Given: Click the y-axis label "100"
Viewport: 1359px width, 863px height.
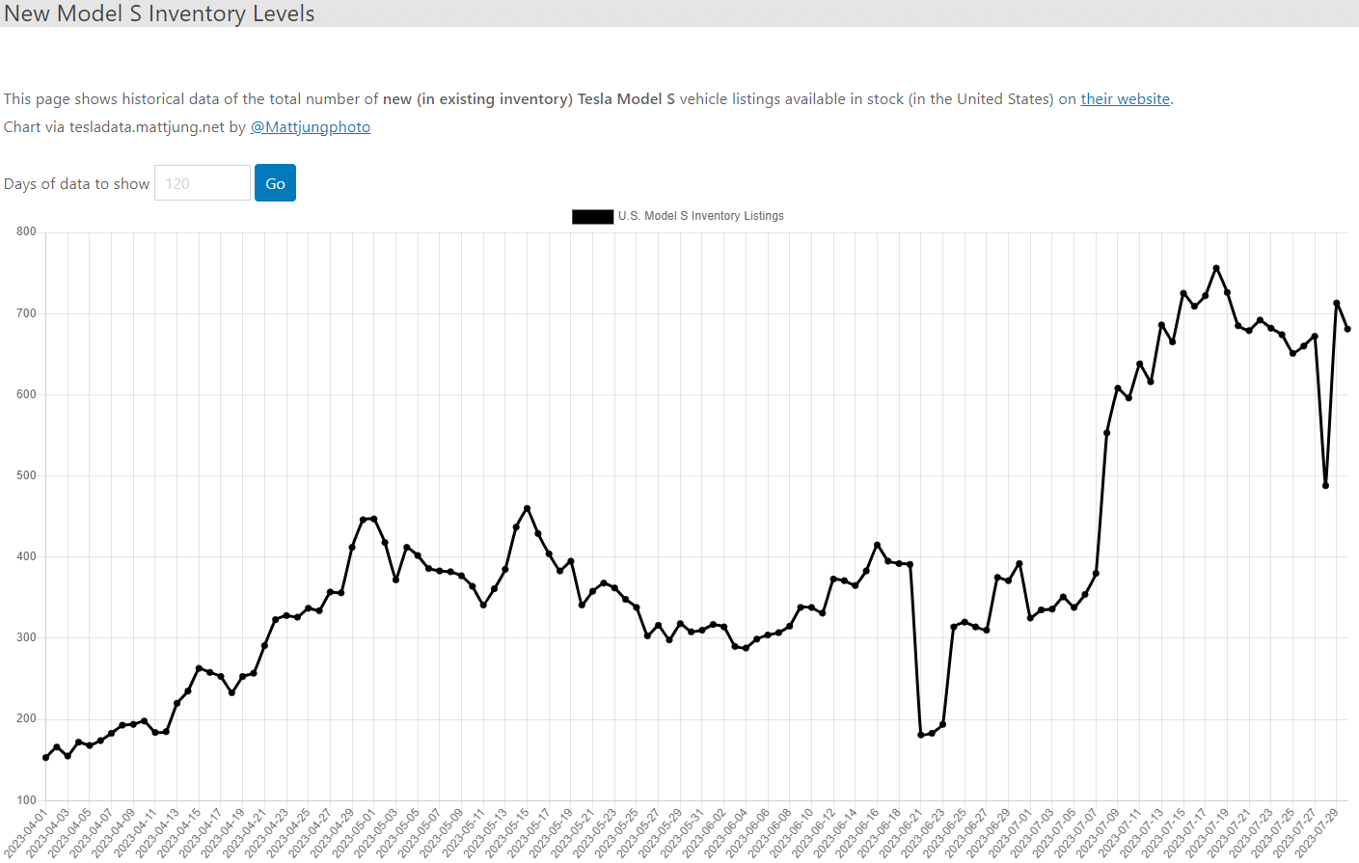Looking at the screenshot, I should 26,799.
